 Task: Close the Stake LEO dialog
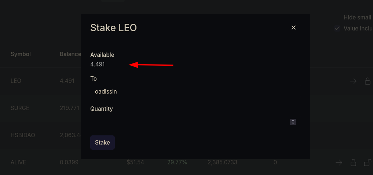tap(293, 28)
